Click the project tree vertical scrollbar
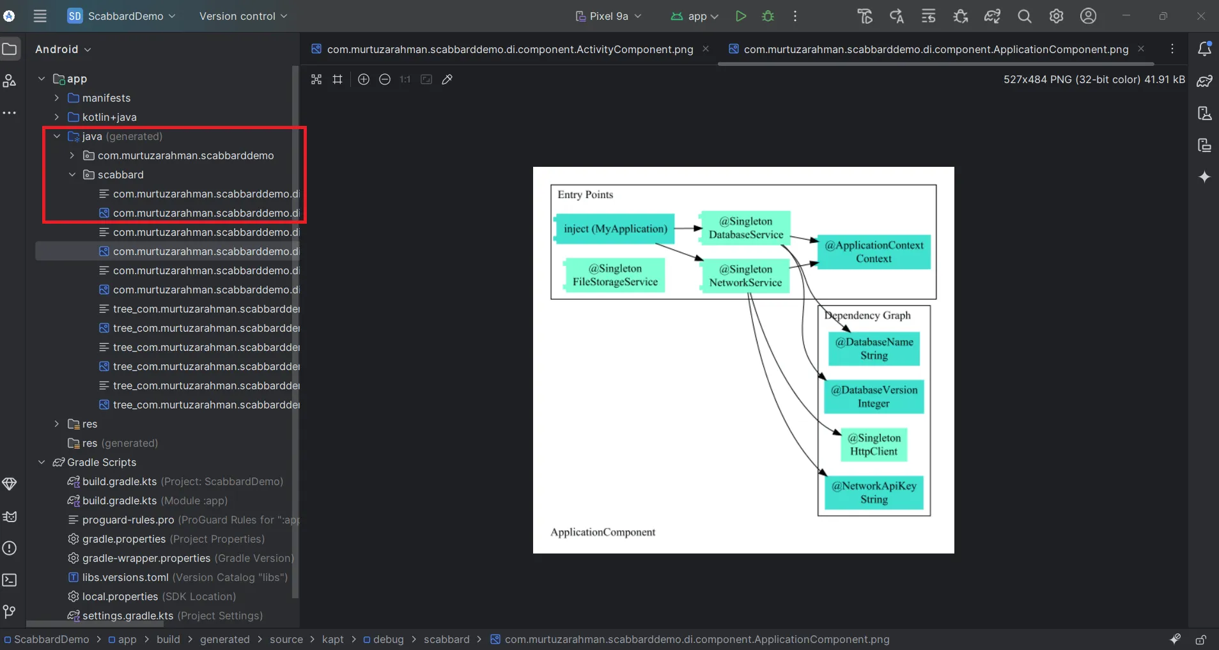Image resolution: width=1219 pixels, height=650 pixels. click(x=295, y=332)
